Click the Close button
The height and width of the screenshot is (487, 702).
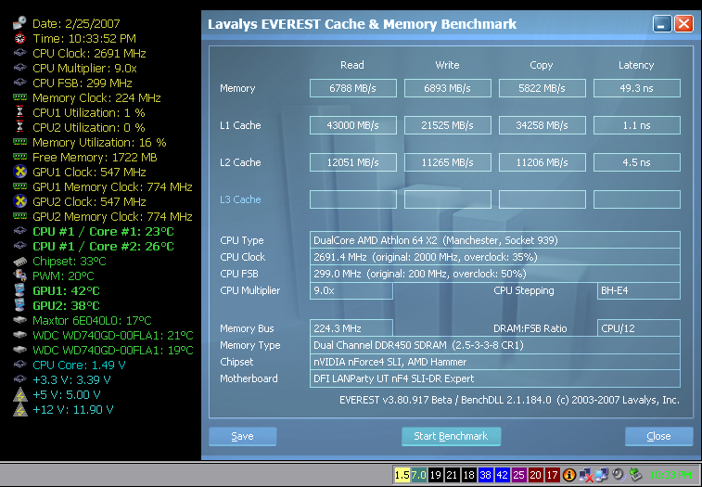click(658, 436)
